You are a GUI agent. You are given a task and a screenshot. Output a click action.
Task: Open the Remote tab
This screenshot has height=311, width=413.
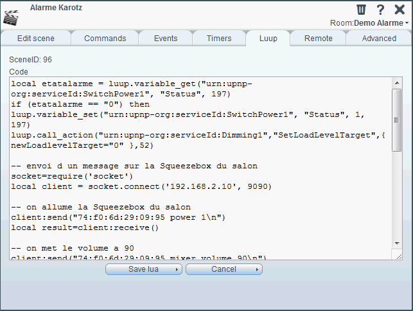318,39
